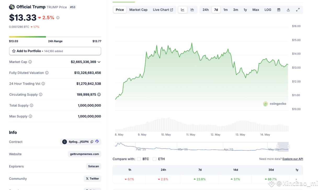Switch to line chart view

[183, 10]
